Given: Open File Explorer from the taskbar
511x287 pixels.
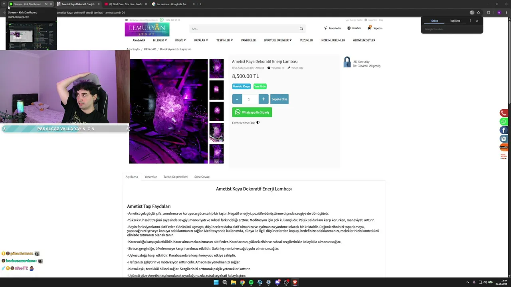Looking at the screenshot, I should tap(234, 282).
